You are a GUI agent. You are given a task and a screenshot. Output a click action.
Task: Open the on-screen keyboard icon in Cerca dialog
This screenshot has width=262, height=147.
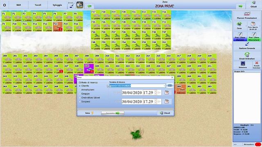click(170, 85)
